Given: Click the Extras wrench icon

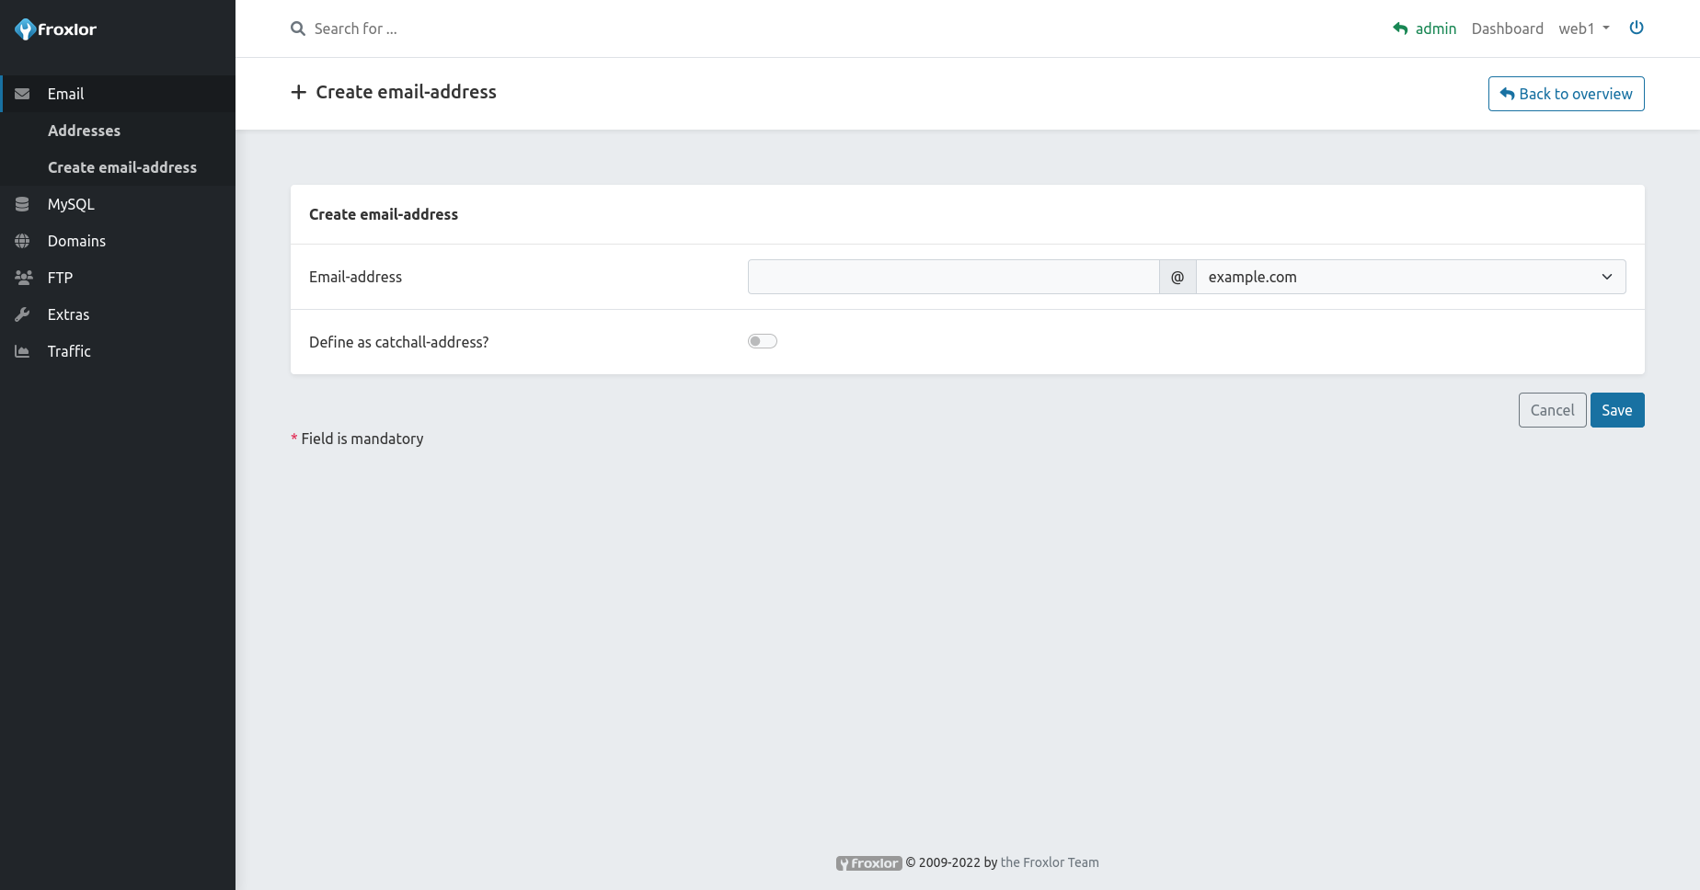Looking at the screenshot, I should (22, 314).
